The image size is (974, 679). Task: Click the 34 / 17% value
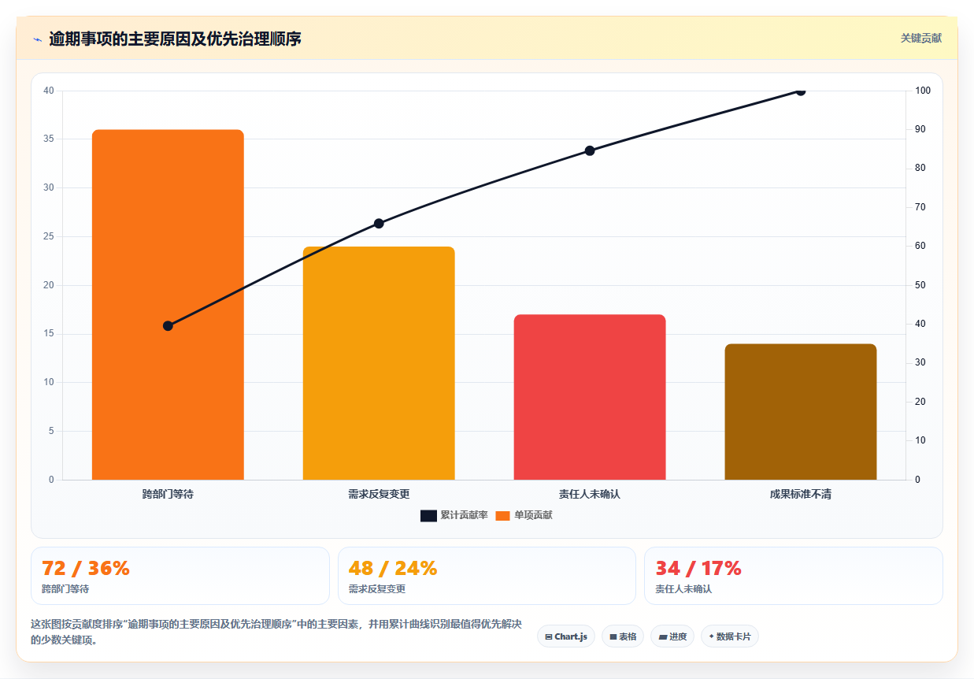pos(698,568)
